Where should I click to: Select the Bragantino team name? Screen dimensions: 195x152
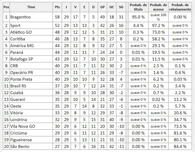click(20, 17)
